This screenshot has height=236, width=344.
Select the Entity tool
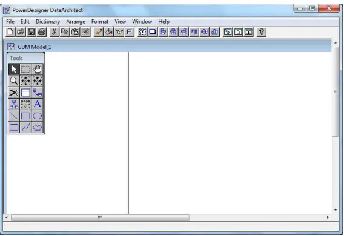pos(25,93)
